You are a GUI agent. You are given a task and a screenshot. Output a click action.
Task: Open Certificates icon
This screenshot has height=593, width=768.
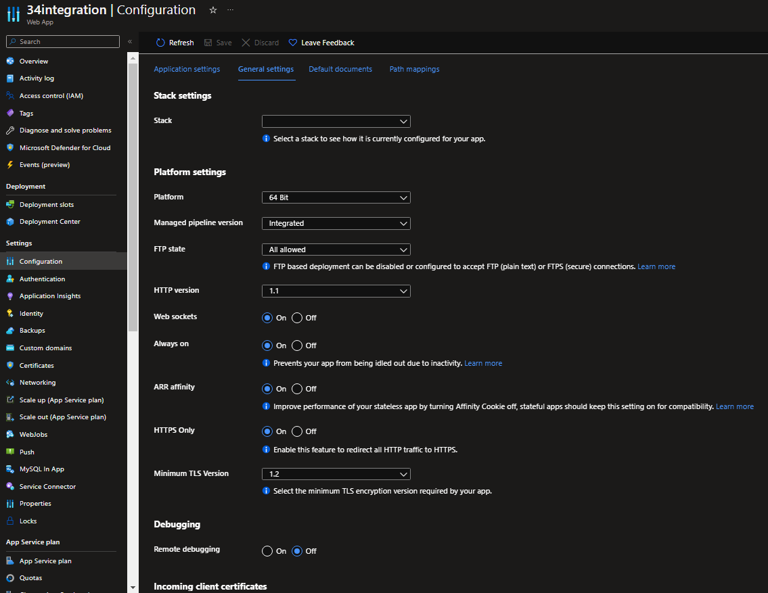tap(9, 366)
